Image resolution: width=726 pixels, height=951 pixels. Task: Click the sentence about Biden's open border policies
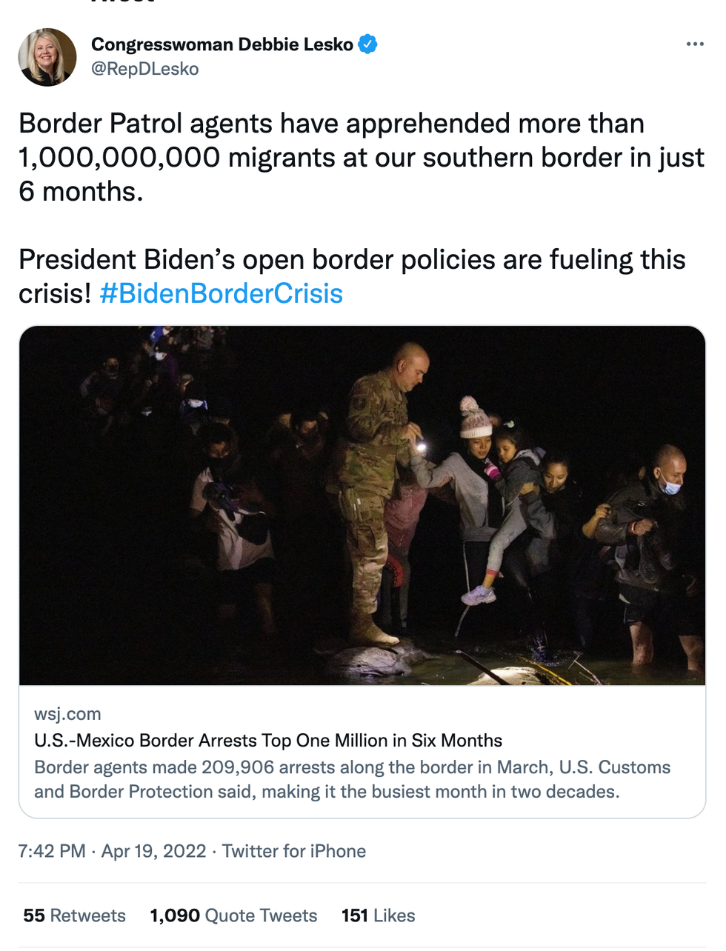[352, 260]
